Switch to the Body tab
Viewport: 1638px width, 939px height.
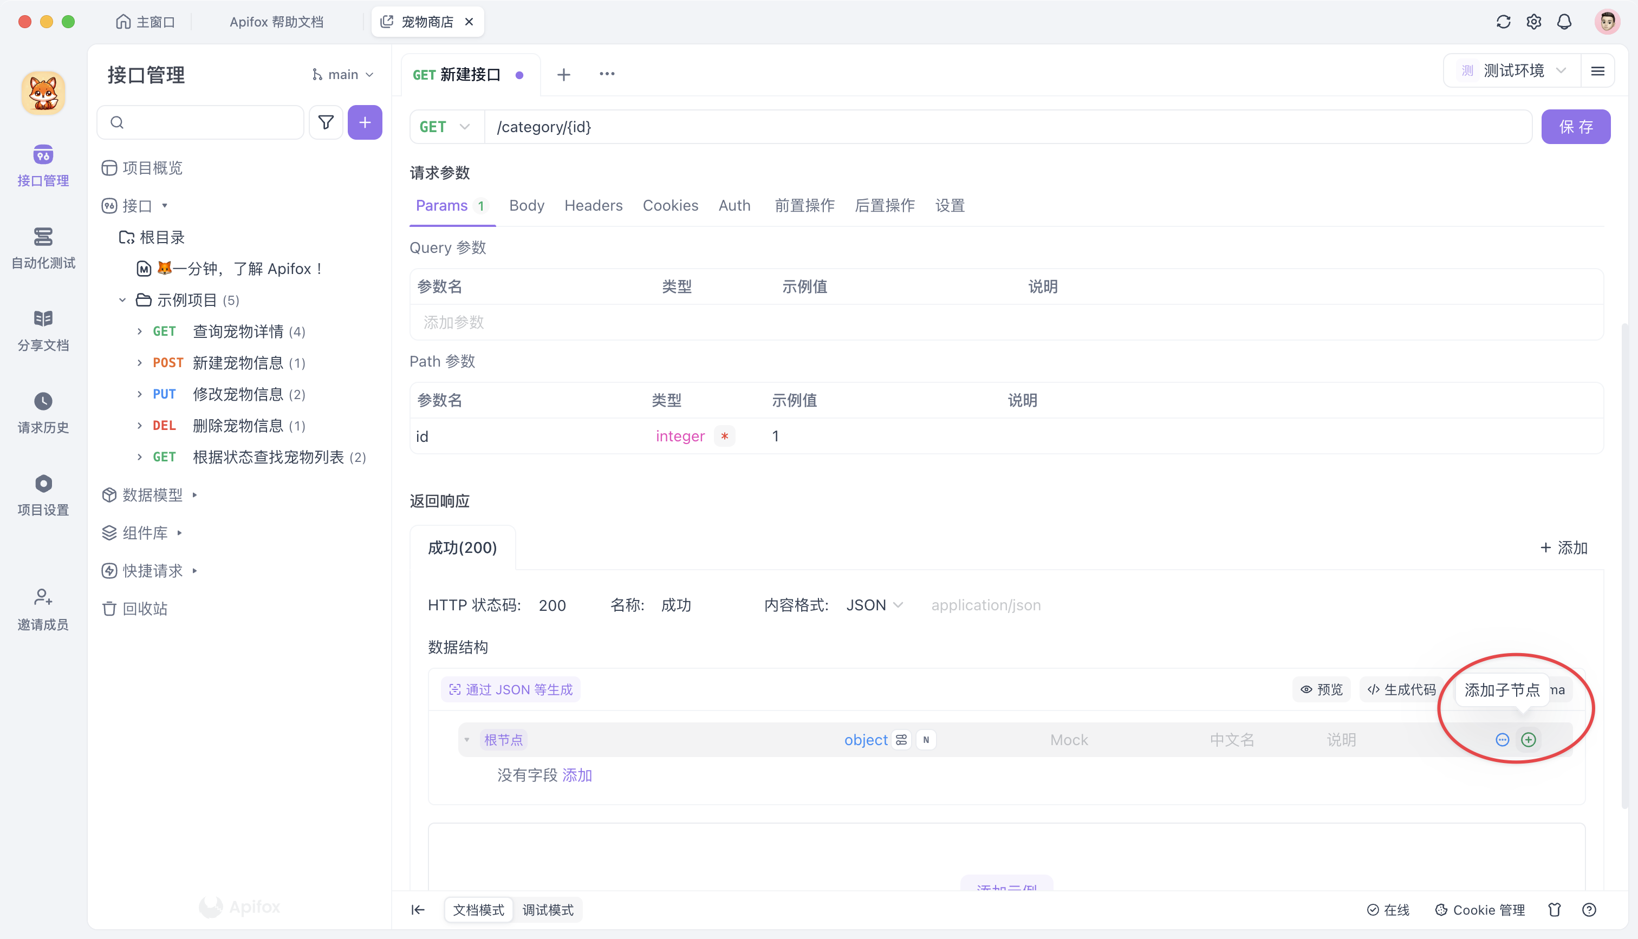coord(526,205)
